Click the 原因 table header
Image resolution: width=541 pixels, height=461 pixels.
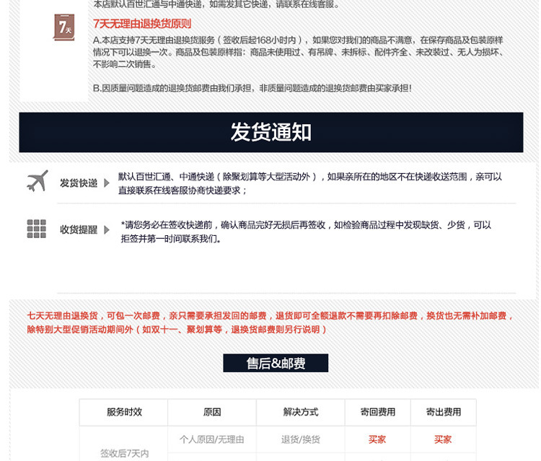(x=212, y=412)
